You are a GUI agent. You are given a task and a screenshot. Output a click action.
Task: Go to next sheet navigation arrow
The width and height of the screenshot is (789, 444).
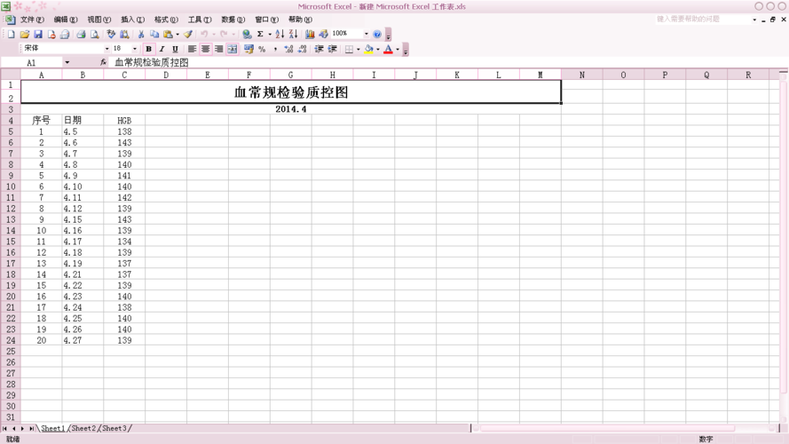click(22, 428)
